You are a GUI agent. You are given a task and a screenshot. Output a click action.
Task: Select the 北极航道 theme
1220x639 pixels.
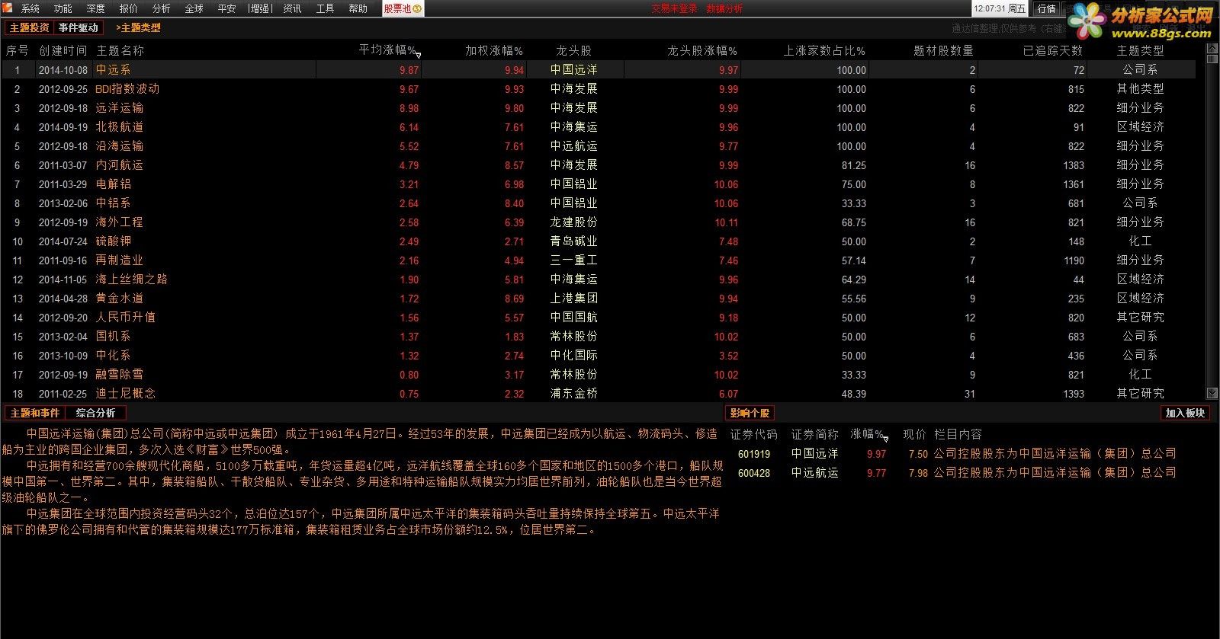tap(119, 126)
